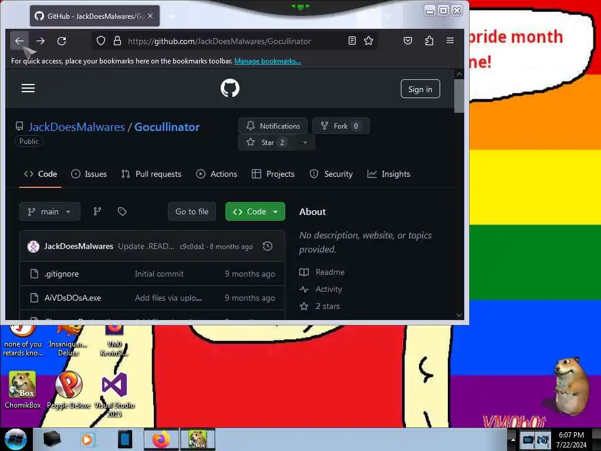Image resolution: width=601 pixels, height=451 pixels.
Task: Open the Security tab
Action: click(331, 174)
